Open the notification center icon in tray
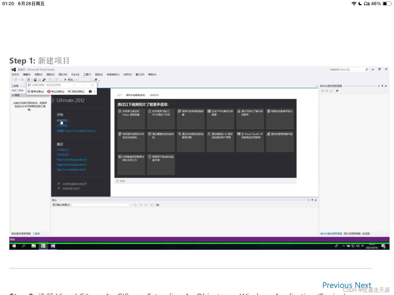The width and height of the screenshot is (394, 295). point(384,246)
